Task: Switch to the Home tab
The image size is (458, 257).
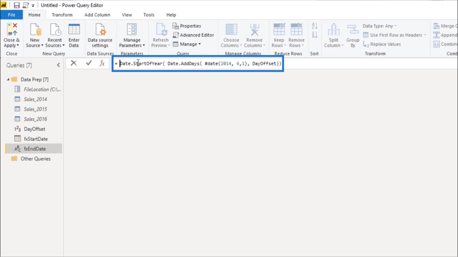Action: point(34,15)
